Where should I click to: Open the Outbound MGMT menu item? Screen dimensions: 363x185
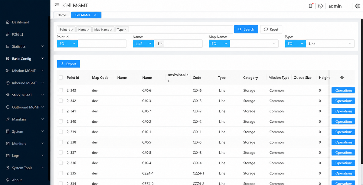tap(25, 107)
